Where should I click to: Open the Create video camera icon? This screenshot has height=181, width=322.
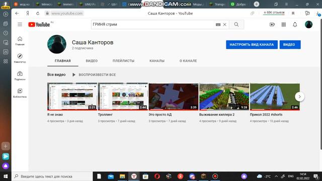point(272,25)
